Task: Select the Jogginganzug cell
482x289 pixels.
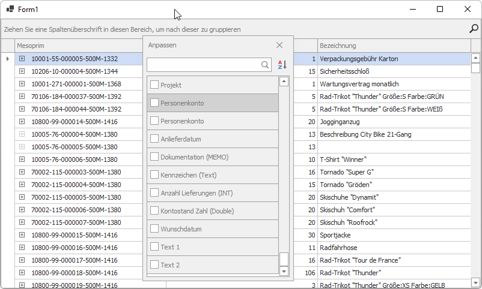Action: [x=394, y=122]
